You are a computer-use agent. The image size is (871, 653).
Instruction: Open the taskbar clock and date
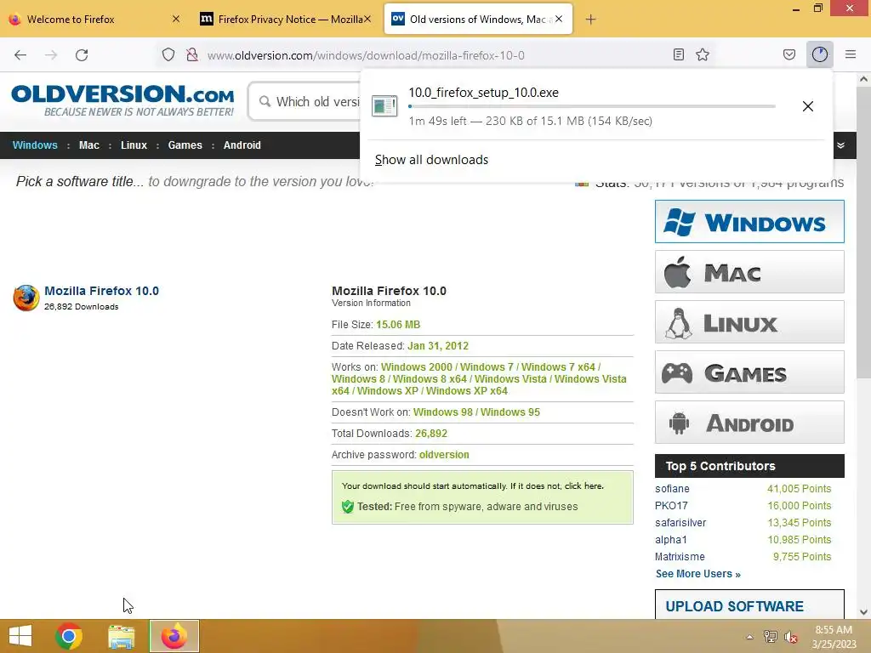(834, 636)
